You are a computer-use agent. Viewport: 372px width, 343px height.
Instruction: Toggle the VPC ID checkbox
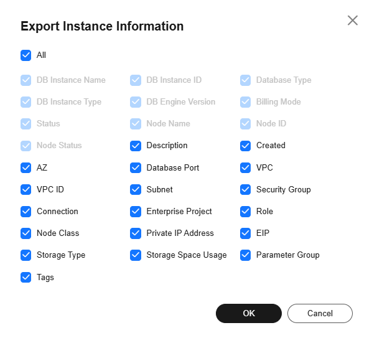tap(26, 190)
